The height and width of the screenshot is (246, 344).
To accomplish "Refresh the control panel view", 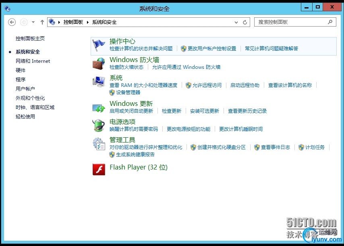I will click(245, 22).
